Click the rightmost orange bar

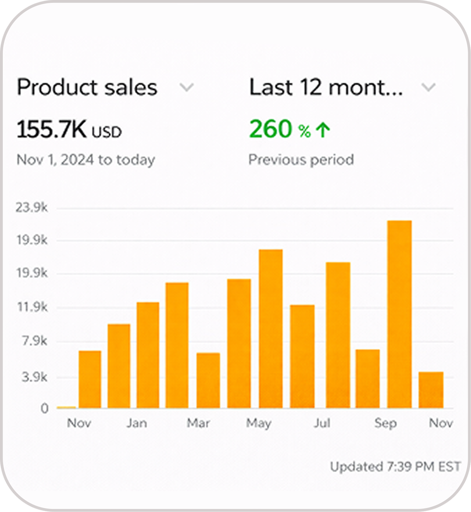(431, 390)
